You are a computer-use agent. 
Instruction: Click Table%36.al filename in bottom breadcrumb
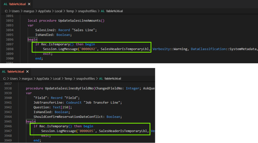point(113,79)
